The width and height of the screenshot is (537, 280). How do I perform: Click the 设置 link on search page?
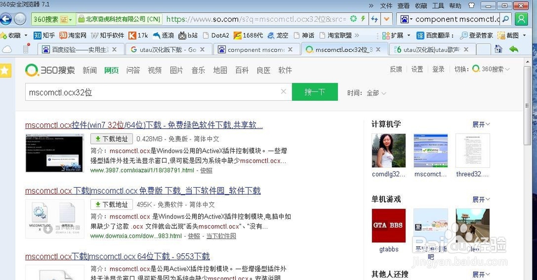click(417, 69)
